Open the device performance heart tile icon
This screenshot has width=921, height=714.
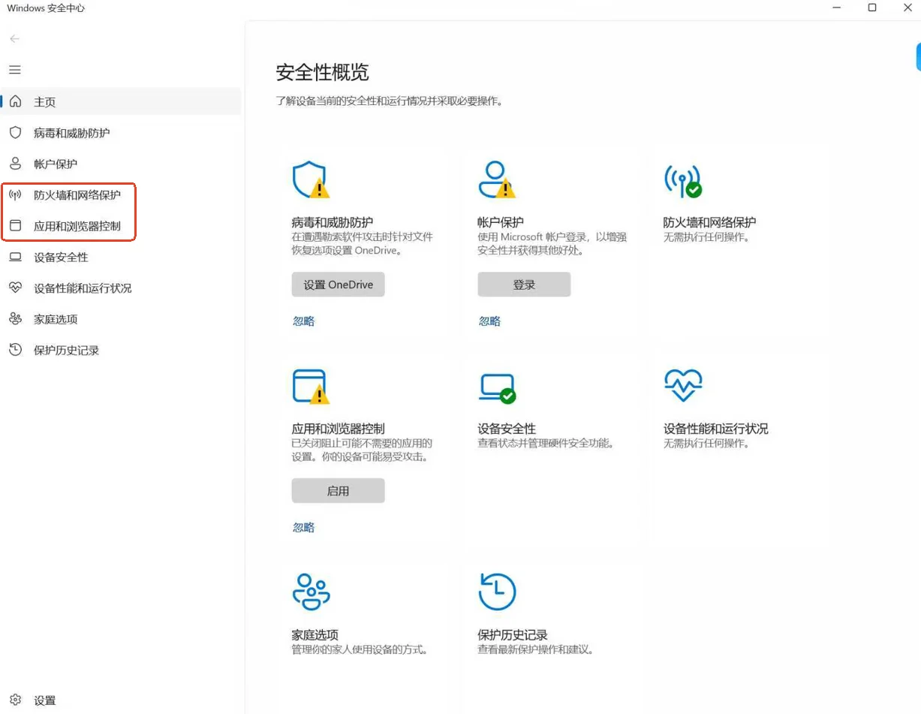tap(682, 386)
